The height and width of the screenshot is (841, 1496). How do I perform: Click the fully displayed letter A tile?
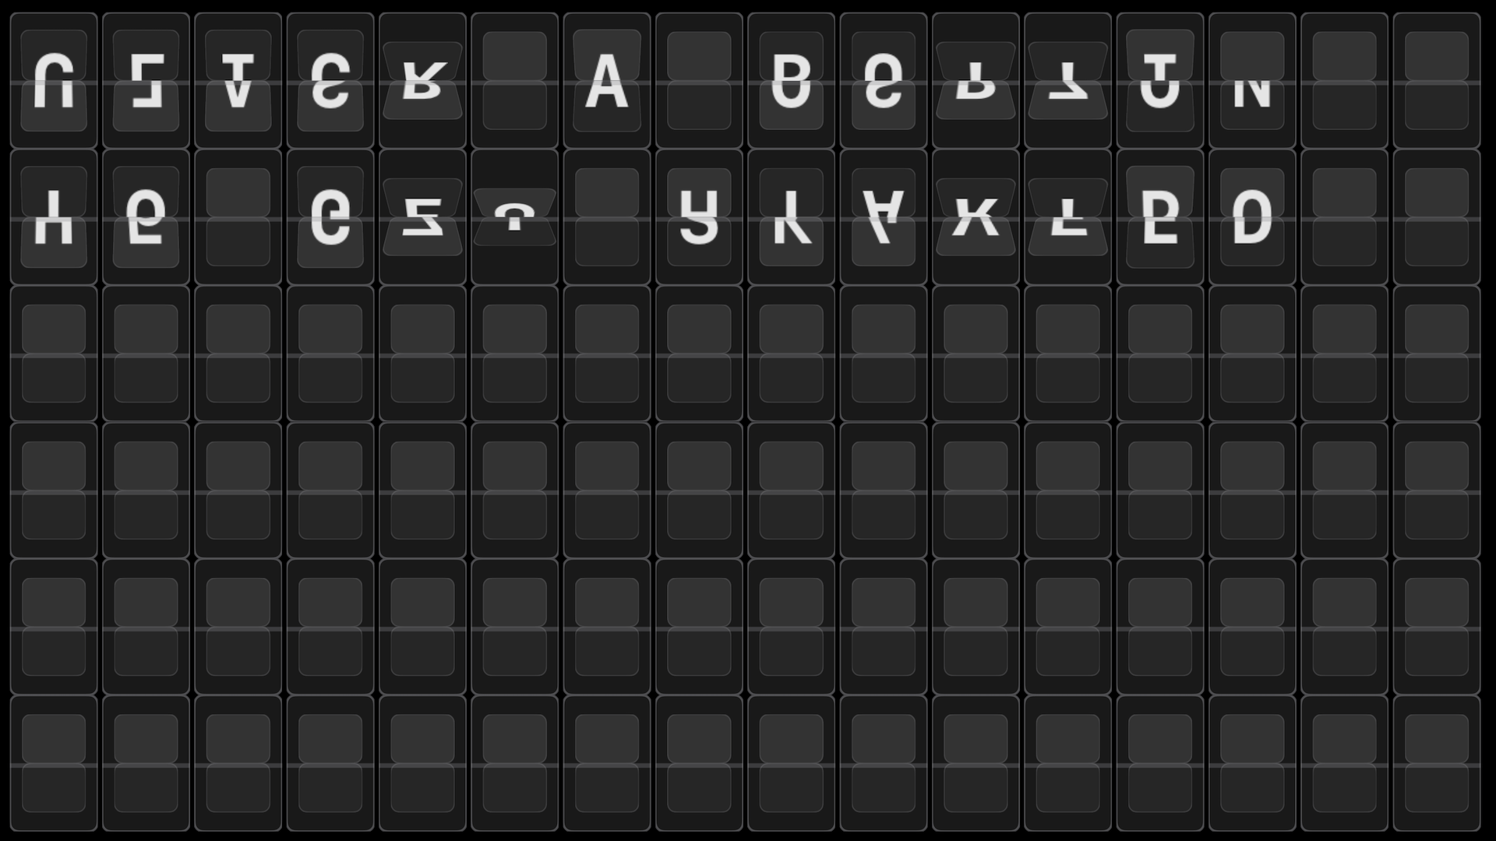(607, 80)
